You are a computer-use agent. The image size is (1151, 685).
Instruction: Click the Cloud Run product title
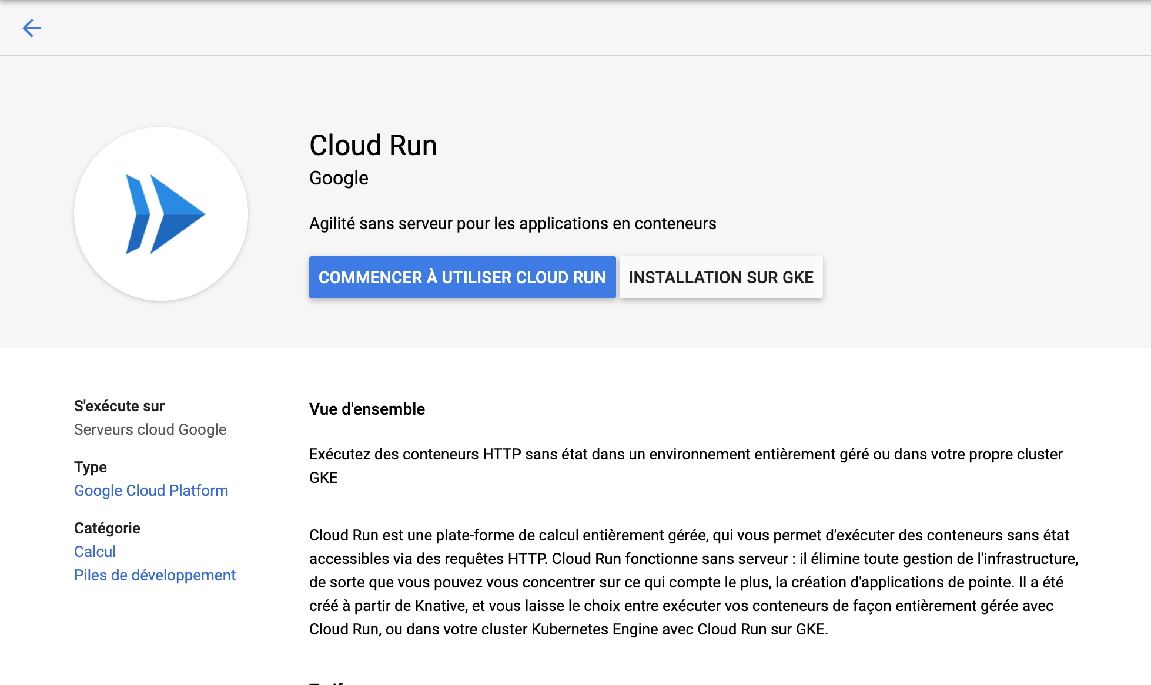click(x=373, y=145)
